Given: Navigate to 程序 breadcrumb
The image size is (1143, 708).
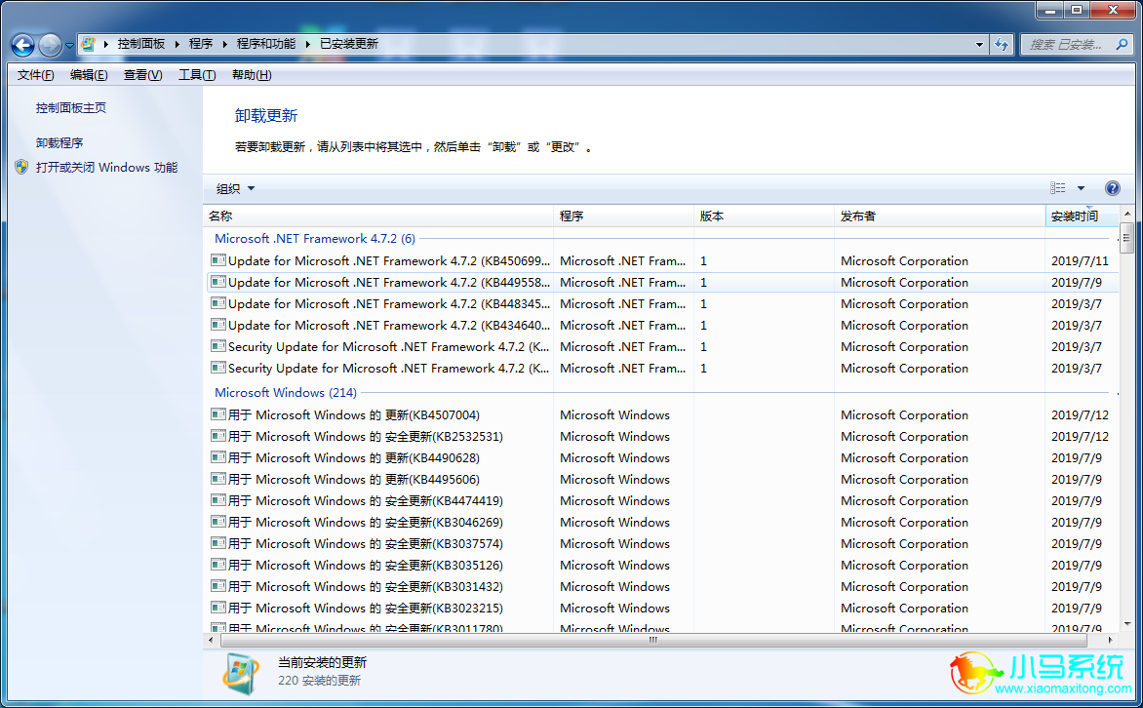Looking at the screenshot, I should pos(201,44).
